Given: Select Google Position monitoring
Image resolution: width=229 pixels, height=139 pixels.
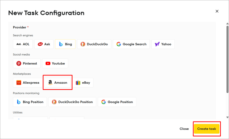Looking at the screenshot, I should point(117,102).
